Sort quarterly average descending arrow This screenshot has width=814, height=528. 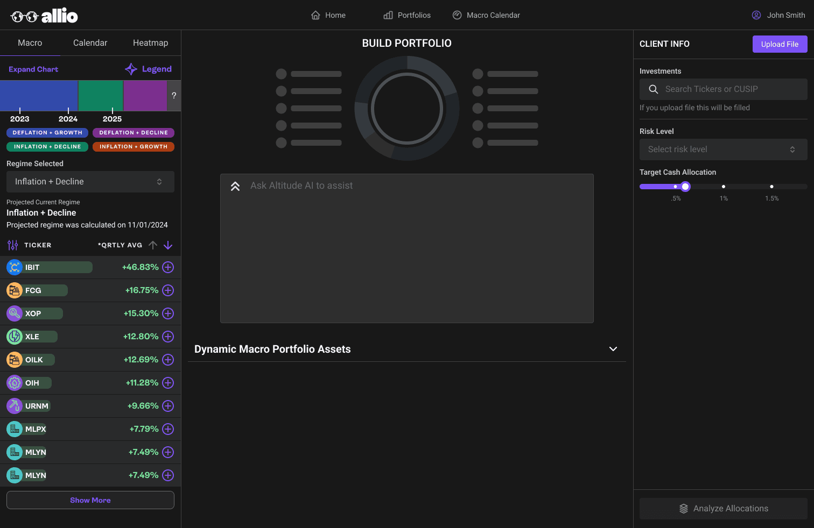[x=168, y=245]
